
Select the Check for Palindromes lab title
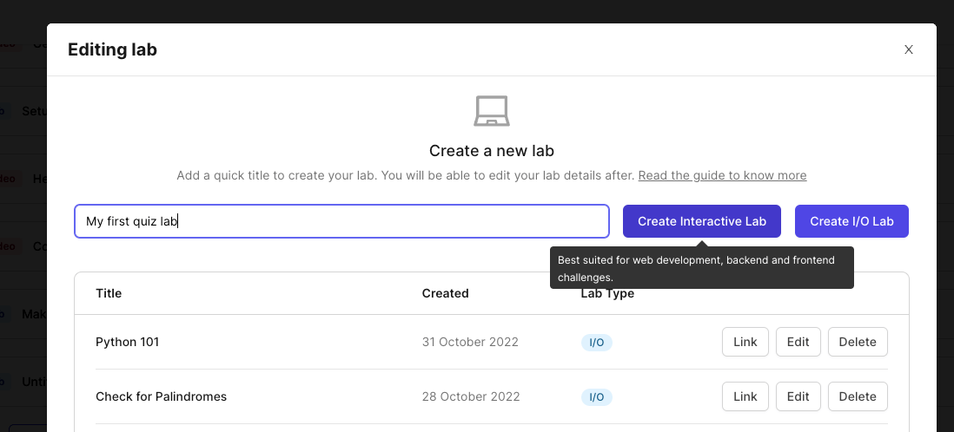[161, 396]
